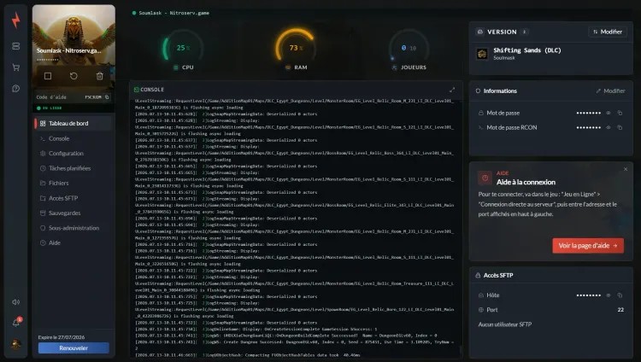
Task: Reveal the Mot de passe RCON with eye icon
Action: 609,127
